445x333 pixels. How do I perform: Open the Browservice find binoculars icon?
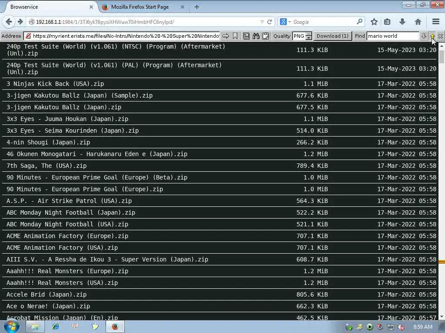(256, 36)
